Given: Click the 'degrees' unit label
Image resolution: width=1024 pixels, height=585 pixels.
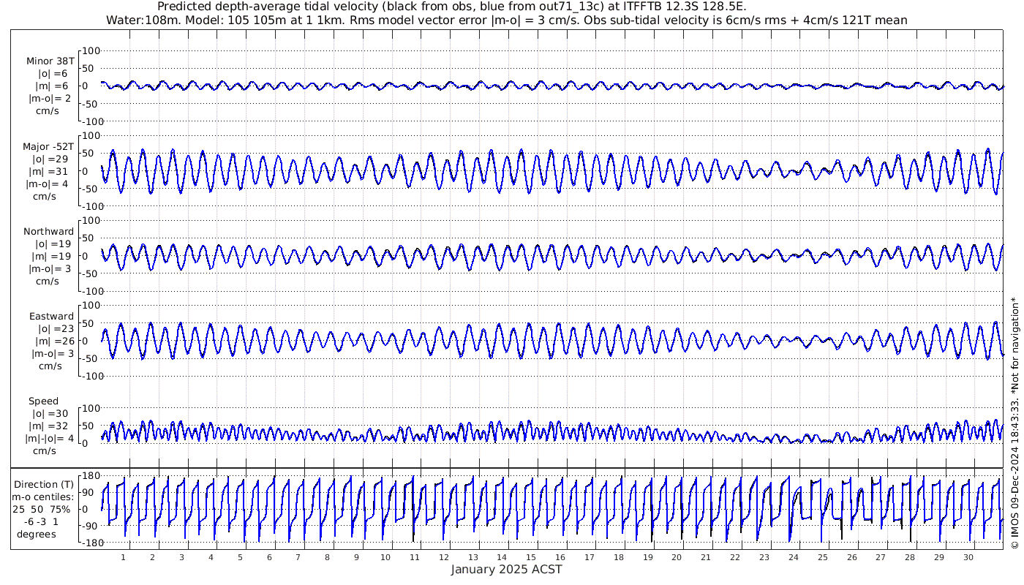Looking at the screenshot, I should pyautogui.click(x=37, y=534).
